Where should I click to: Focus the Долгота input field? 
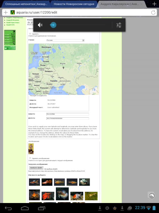click(68, 118)
